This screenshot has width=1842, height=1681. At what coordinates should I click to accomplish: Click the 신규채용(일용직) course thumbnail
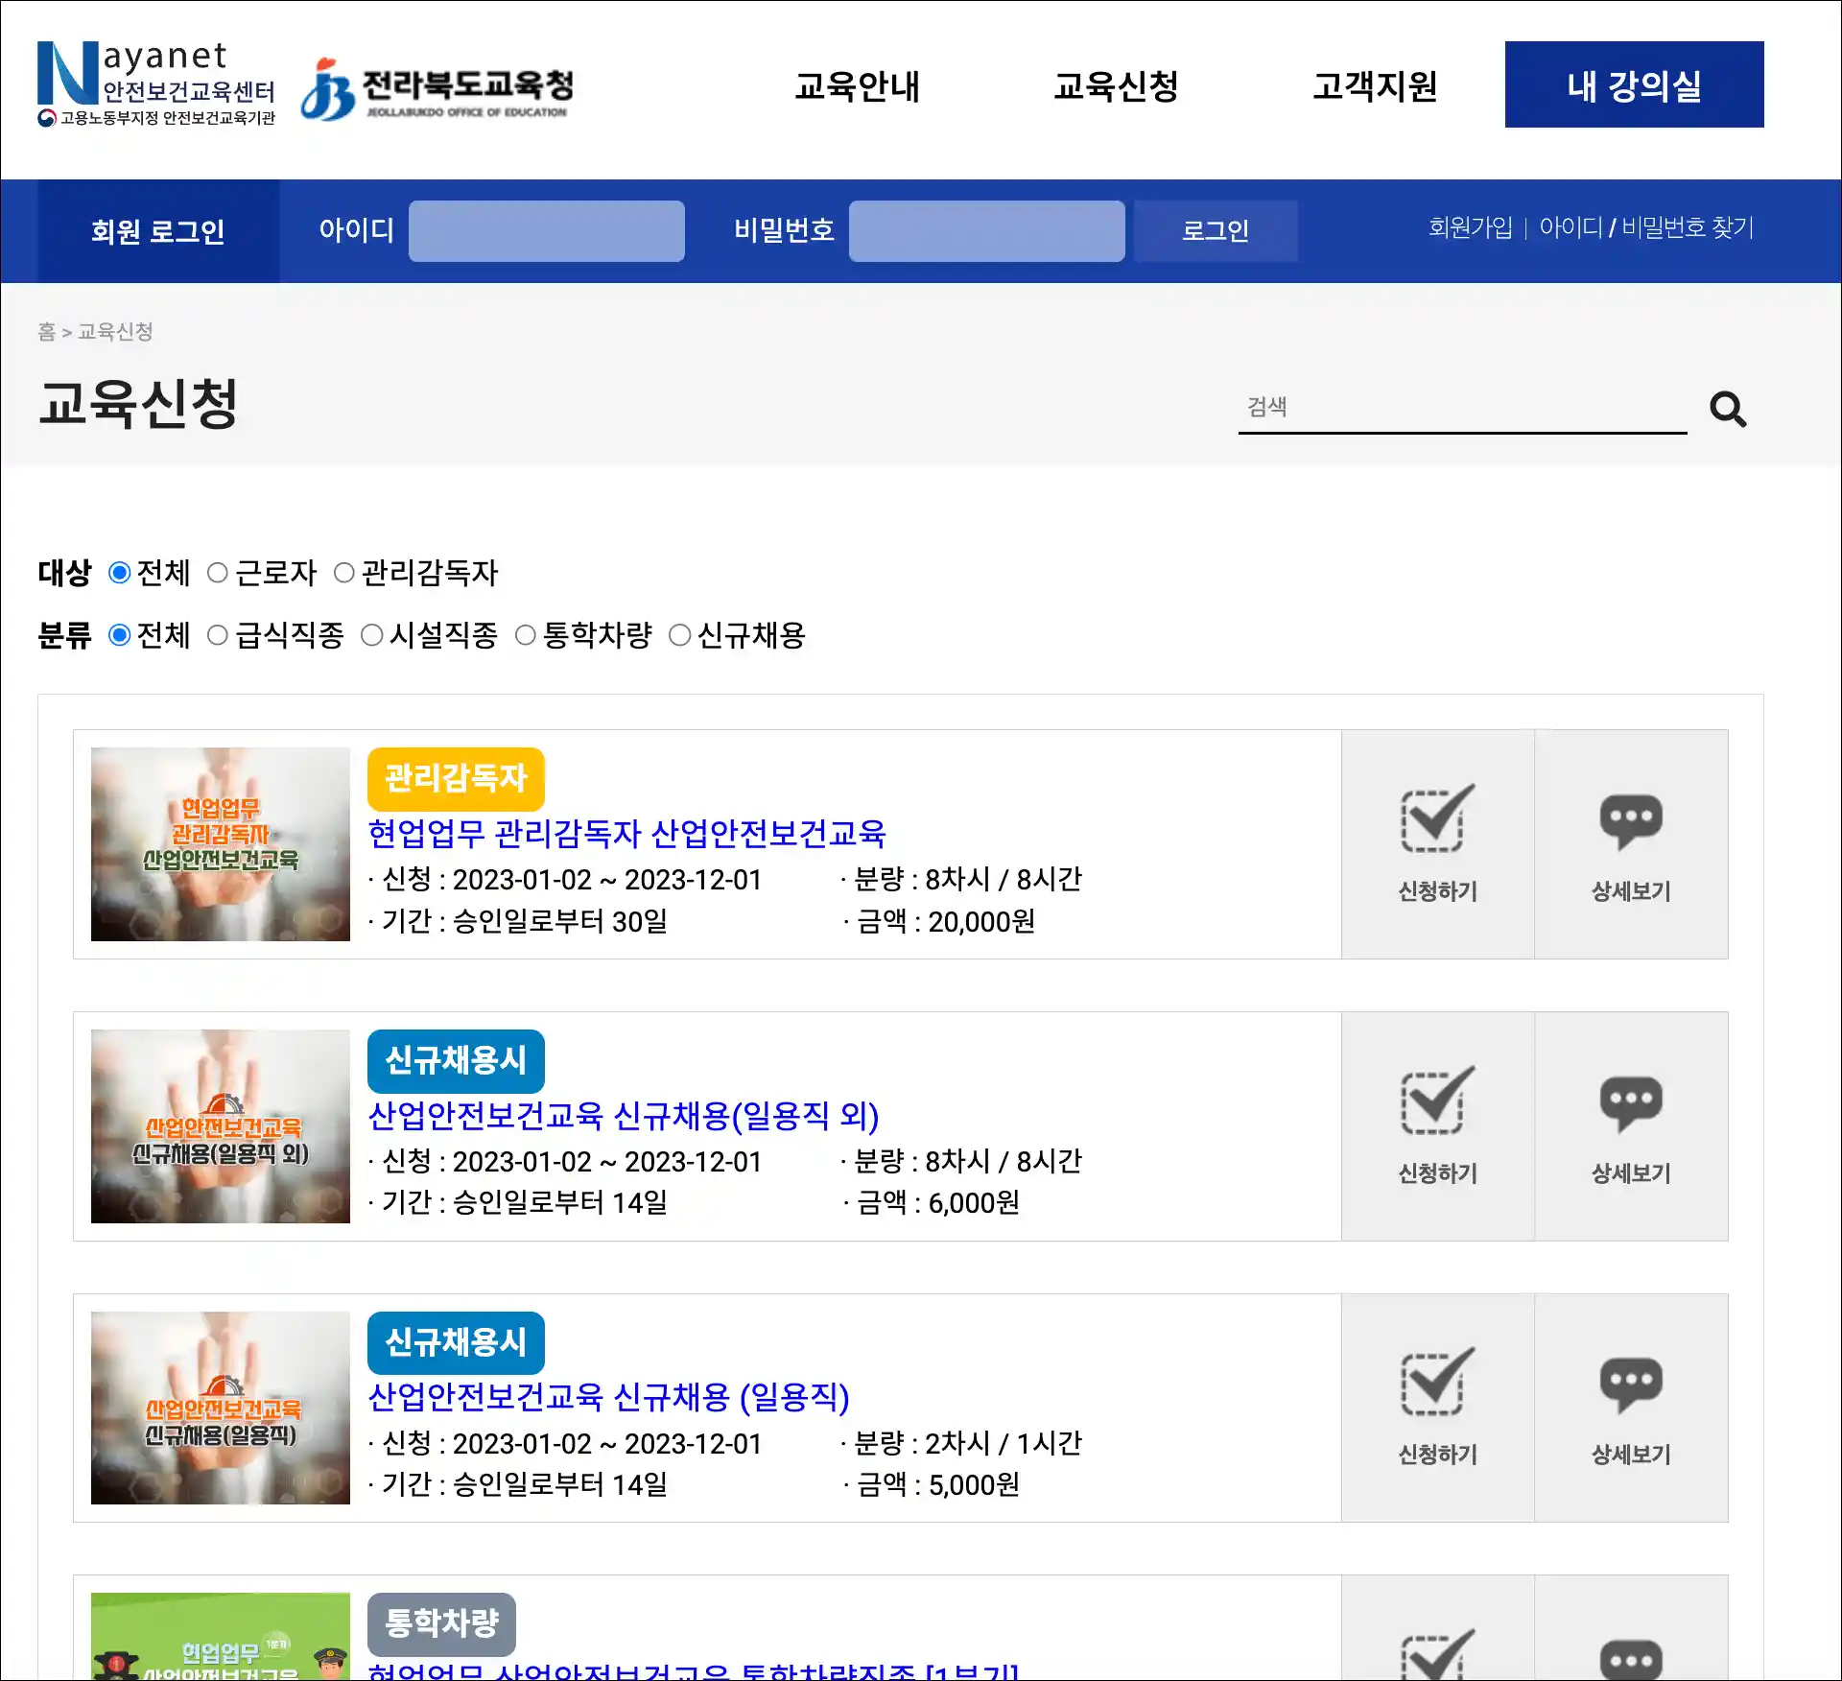pos(221,1409)
